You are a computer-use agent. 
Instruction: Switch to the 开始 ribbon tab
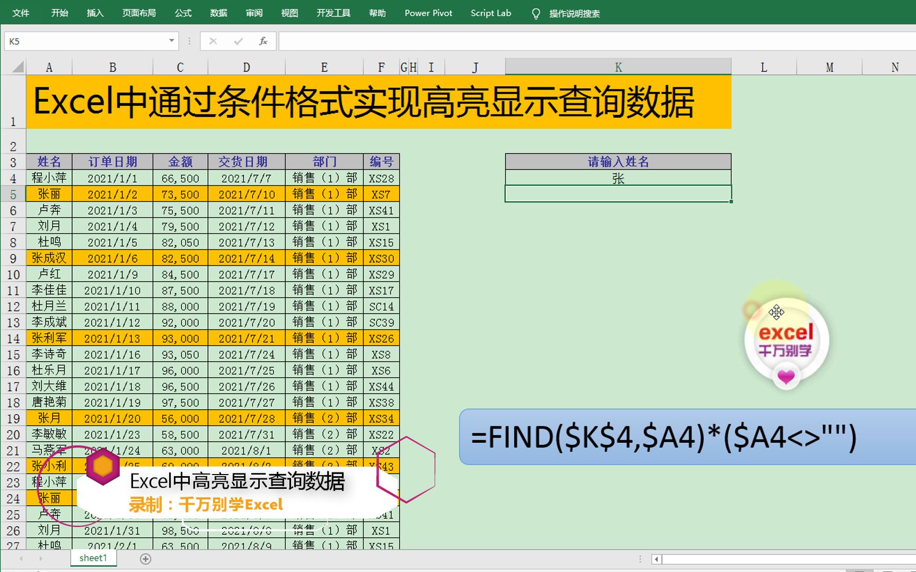[59, 13]
